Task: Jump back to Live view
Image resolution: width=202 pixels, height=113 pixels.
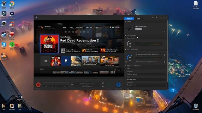Action: tap(65, 86)
